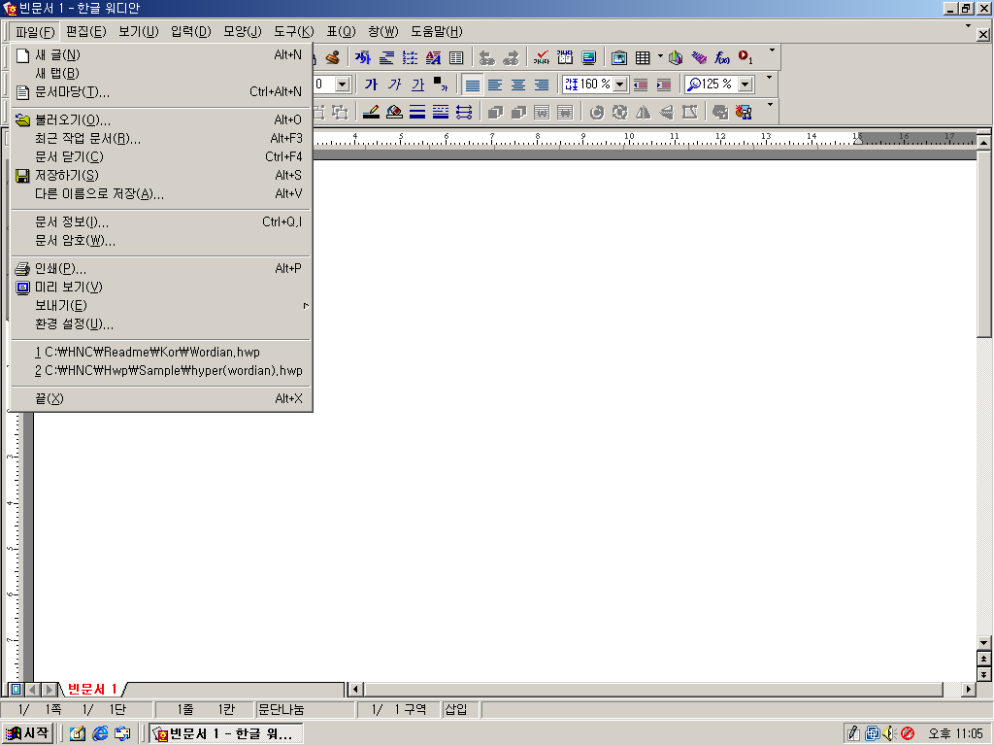Expand second toolbar row options arrow
Image resolution: width=994 pixels, height=746 pixels.
(x=770, y=78)
